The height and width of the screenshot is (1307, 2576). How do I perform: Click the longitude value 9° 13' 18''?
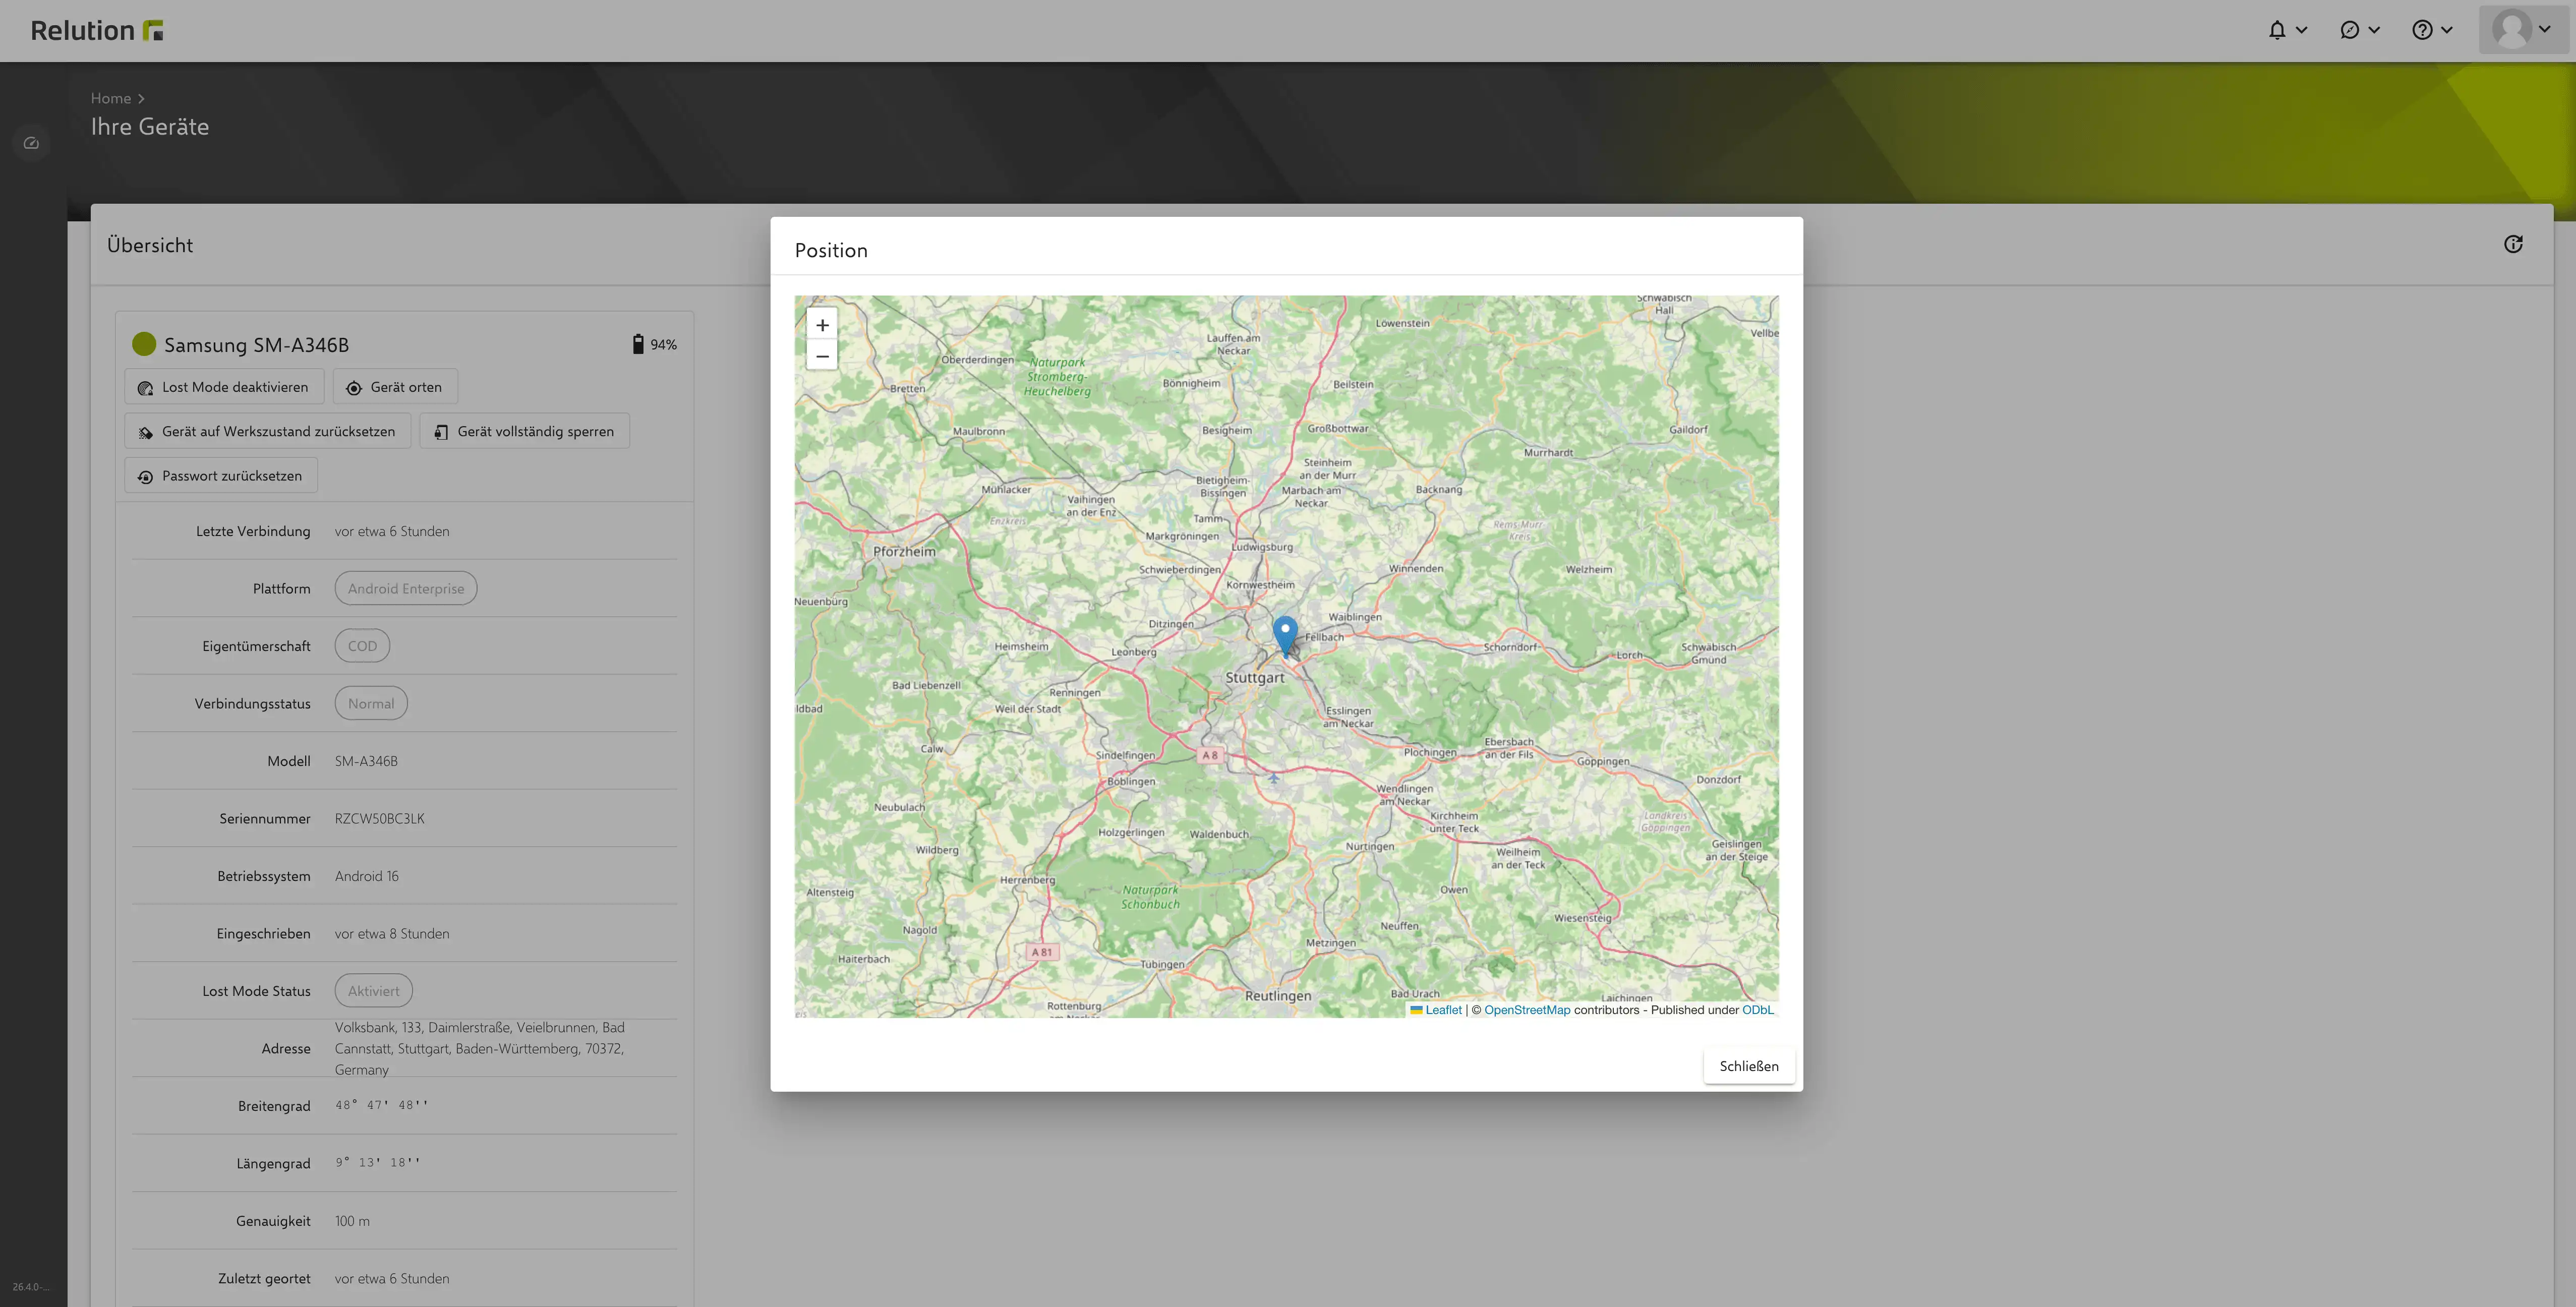coord(378,1162)
